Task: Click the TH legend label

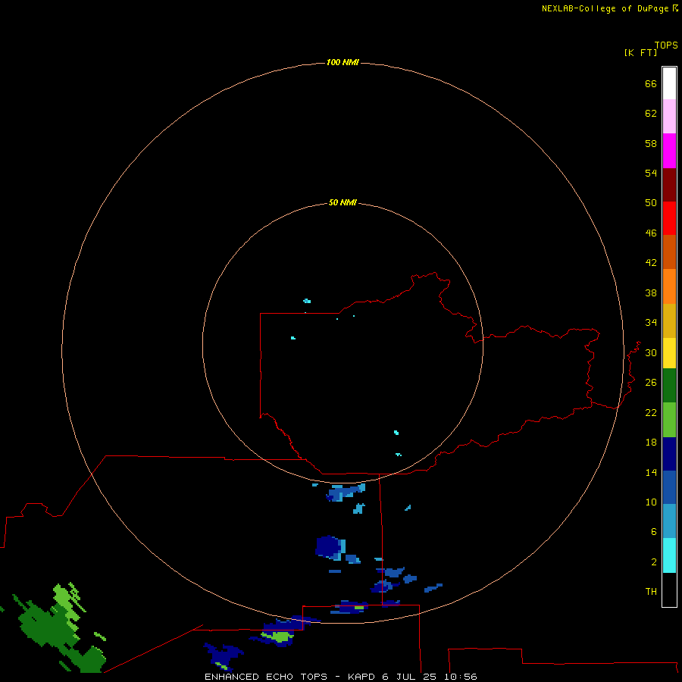Action: [651, 592]
